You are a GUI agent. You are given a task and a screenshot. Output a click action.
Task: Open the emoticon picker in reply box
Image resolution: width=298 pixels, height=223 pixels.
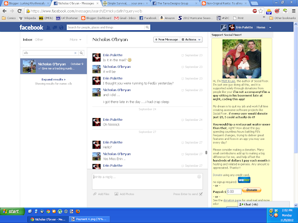point(199,177)
